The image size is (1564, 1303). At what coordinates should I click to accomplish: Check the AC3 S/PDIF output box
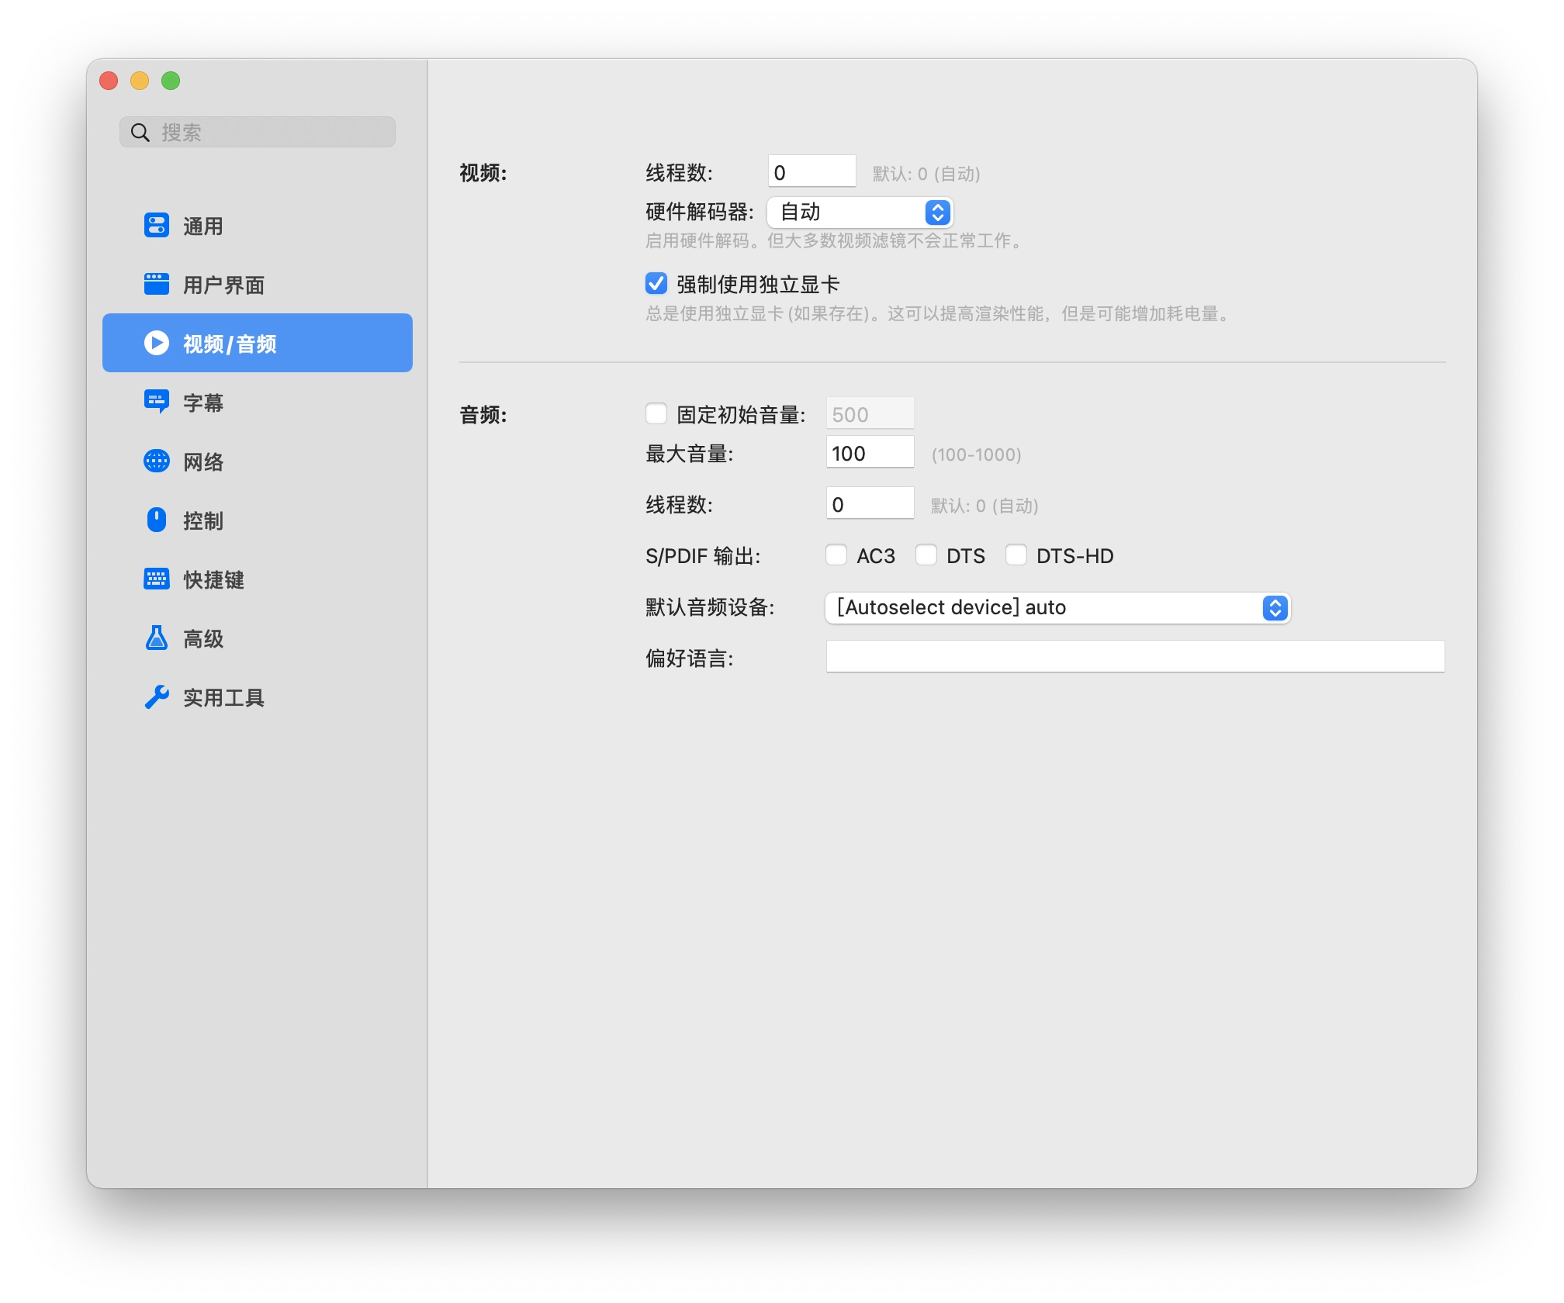click(836, 555)
